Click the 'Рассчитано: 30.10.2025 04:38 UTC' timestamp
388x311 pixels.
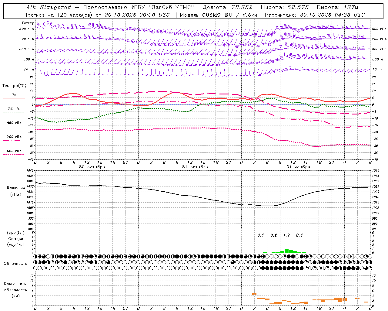315,15
